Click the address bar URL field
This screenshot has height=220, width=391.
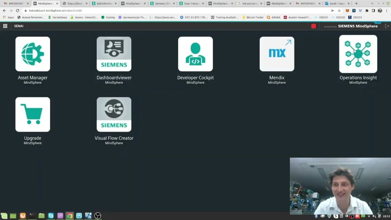(177, 10)
